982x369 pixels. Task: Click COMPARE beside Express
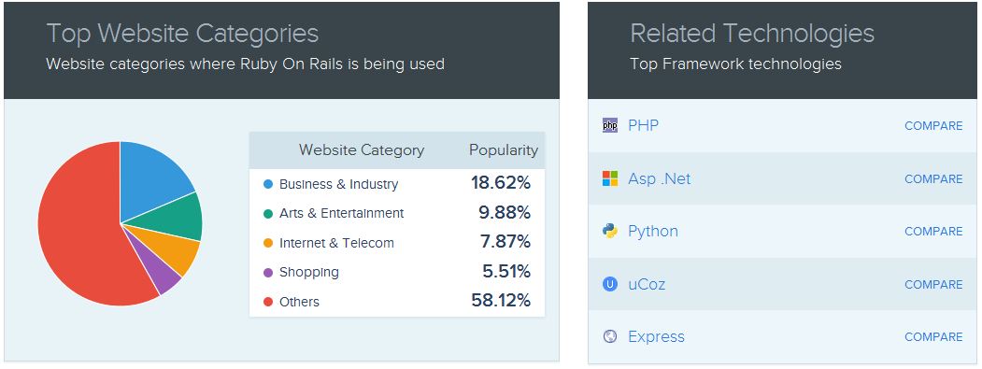(933, 337)
